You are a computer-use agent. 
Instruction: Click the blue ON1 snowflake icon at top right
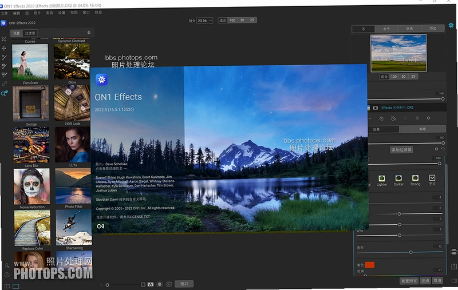(x=451, y=25)
